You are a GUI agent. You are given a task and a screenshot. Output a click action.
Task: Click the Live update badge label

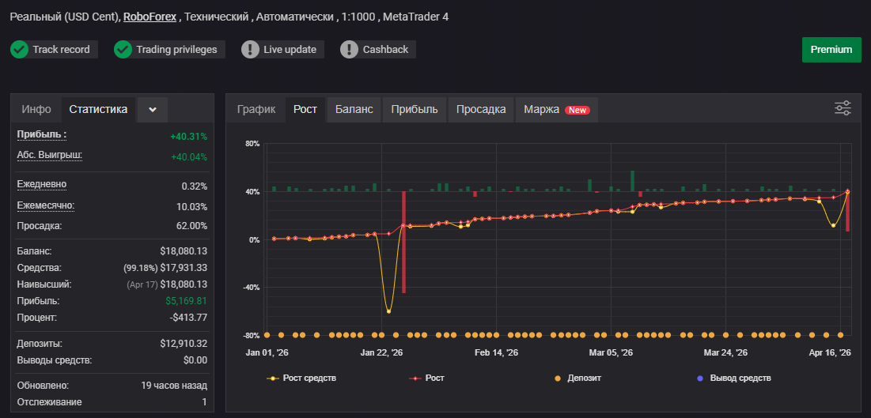tap(290, 50)
